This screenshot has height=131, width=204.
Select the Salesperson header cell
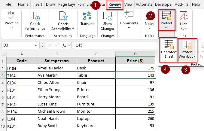pyautogui.click(x=56, y=61)
